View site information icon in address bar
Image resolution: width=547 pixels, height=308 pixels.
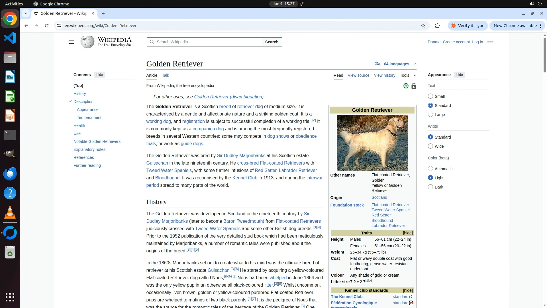tap(59, 26)
